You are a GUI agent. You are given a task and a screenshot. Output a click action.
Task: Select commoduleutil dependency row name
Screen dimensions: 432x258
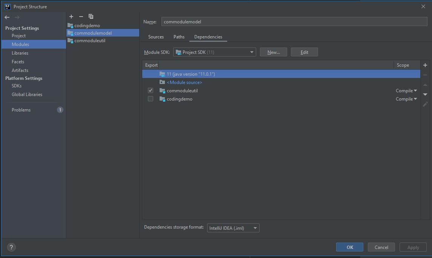[x=182, y=90]
